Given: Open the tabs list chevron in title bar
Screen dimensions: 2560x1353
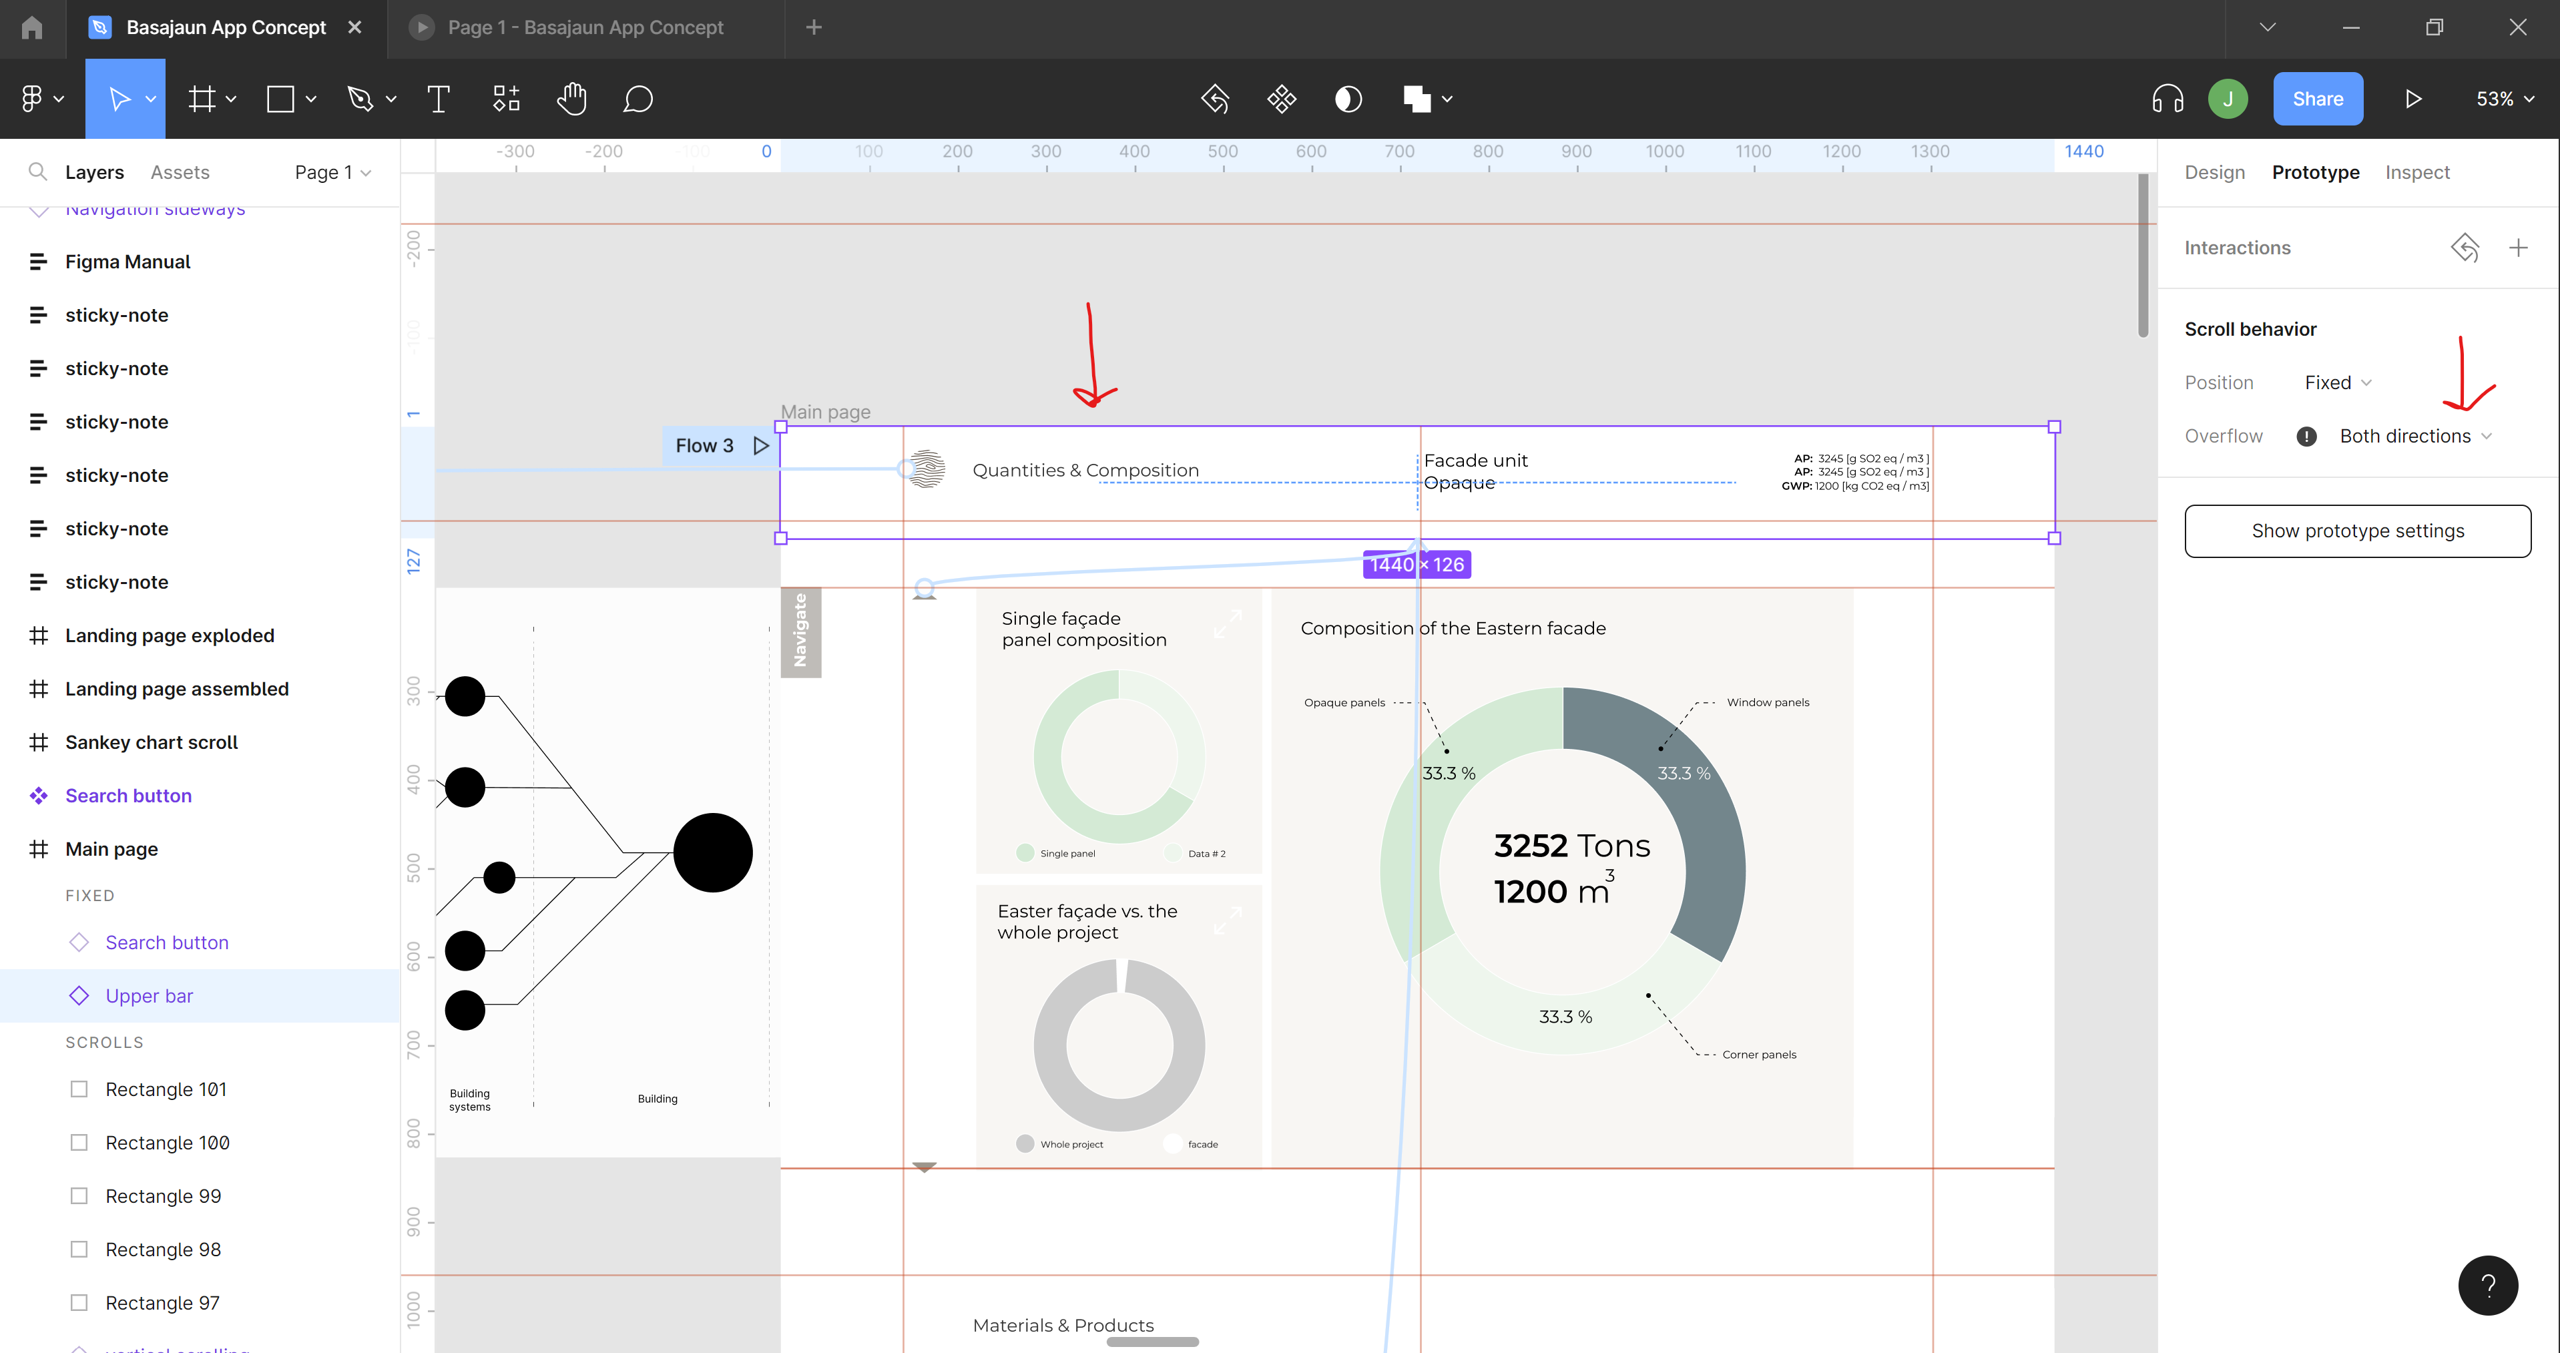Looking at the screenshot, I should [x=2267, y=27].
